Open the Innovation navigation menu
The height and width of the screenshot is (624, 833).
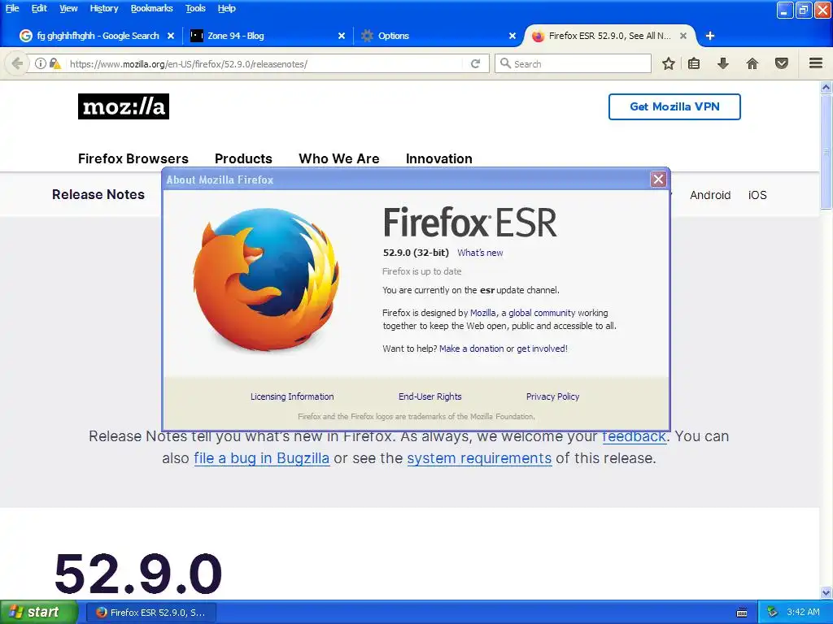[x=438, y=158]
